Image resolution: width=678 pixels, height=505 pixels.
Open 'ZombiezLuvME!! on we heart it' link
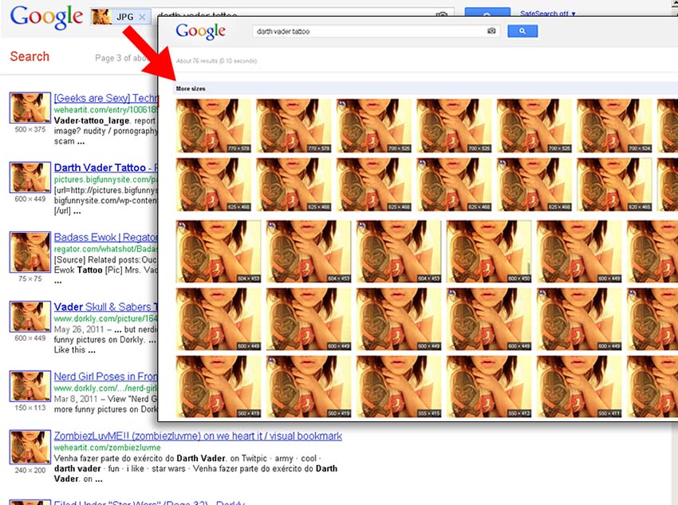click(x=198, y=436)
